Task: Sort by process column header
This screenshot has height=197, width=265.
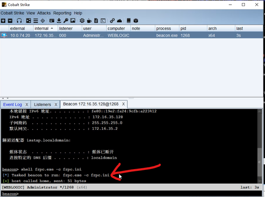Action: click(167, 28)
